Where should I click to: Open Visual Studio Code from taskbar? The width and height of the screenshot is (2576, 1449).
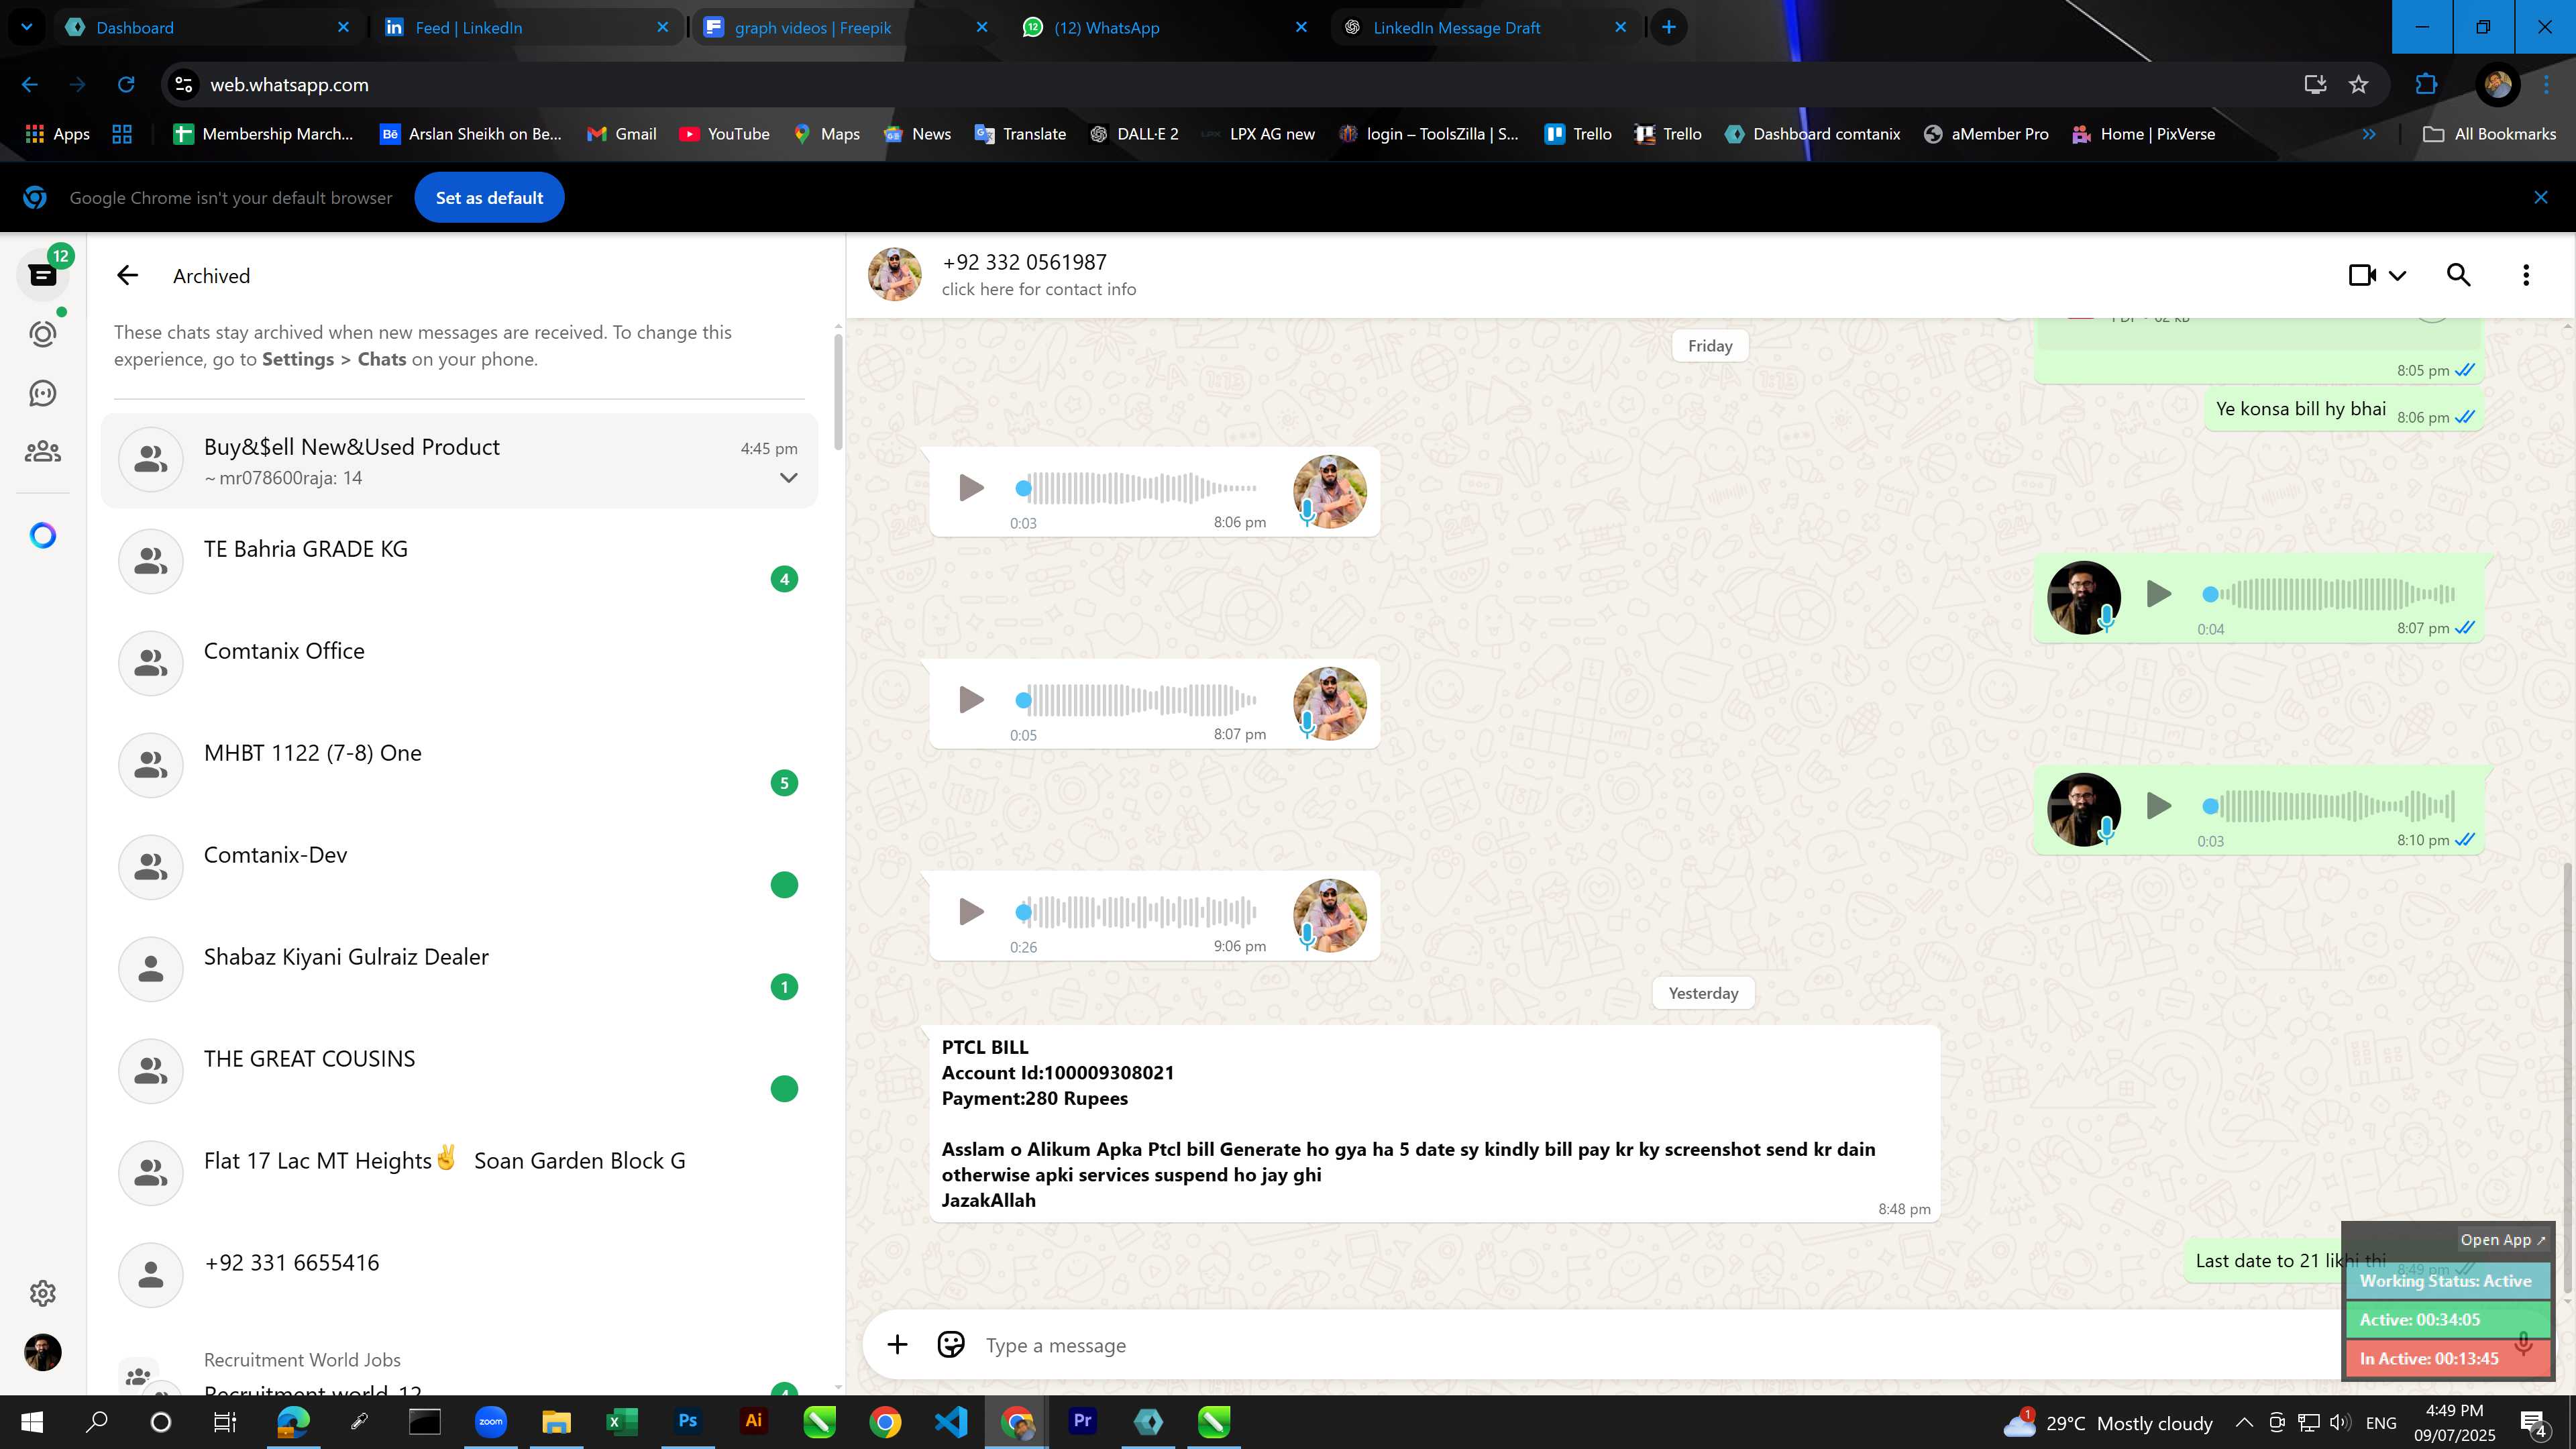[951, 1421]
